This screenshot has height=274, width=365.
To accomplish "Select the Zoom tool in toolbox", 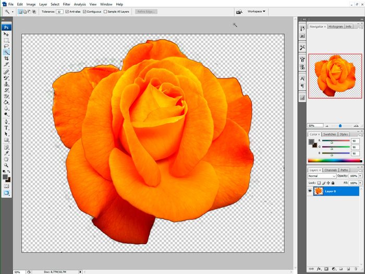I will click(x=6, y=165).
